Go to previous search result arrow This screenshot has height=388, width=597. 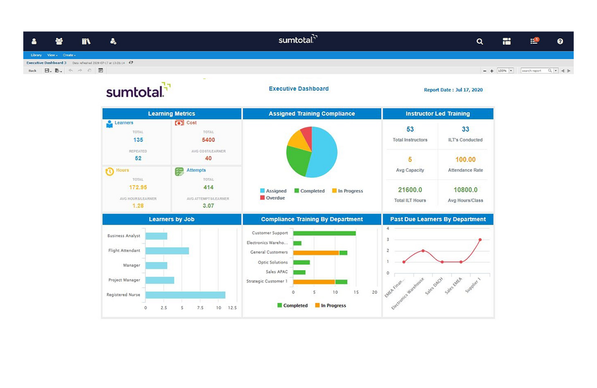(x=563, y=71)
